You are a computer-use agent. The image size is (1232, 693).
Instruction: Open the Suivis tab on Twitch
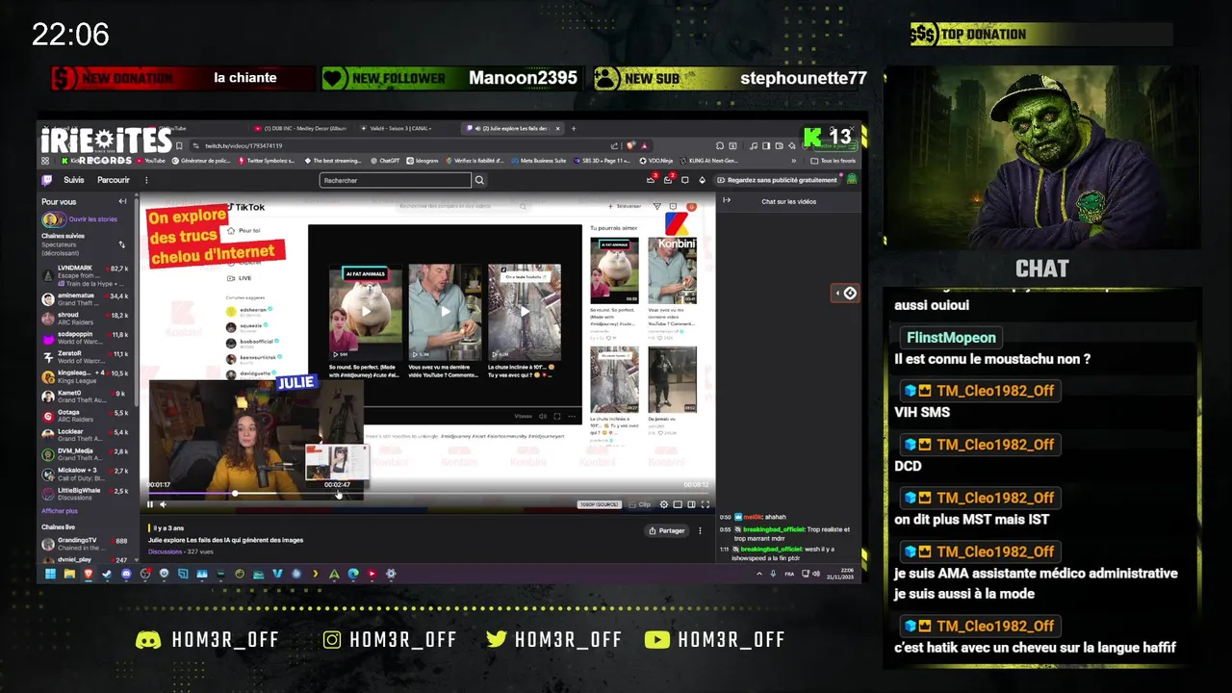(74, 180)
